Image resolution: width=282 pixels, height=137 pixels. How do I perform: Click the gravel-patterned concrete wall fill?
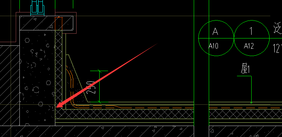click(37, 78)
